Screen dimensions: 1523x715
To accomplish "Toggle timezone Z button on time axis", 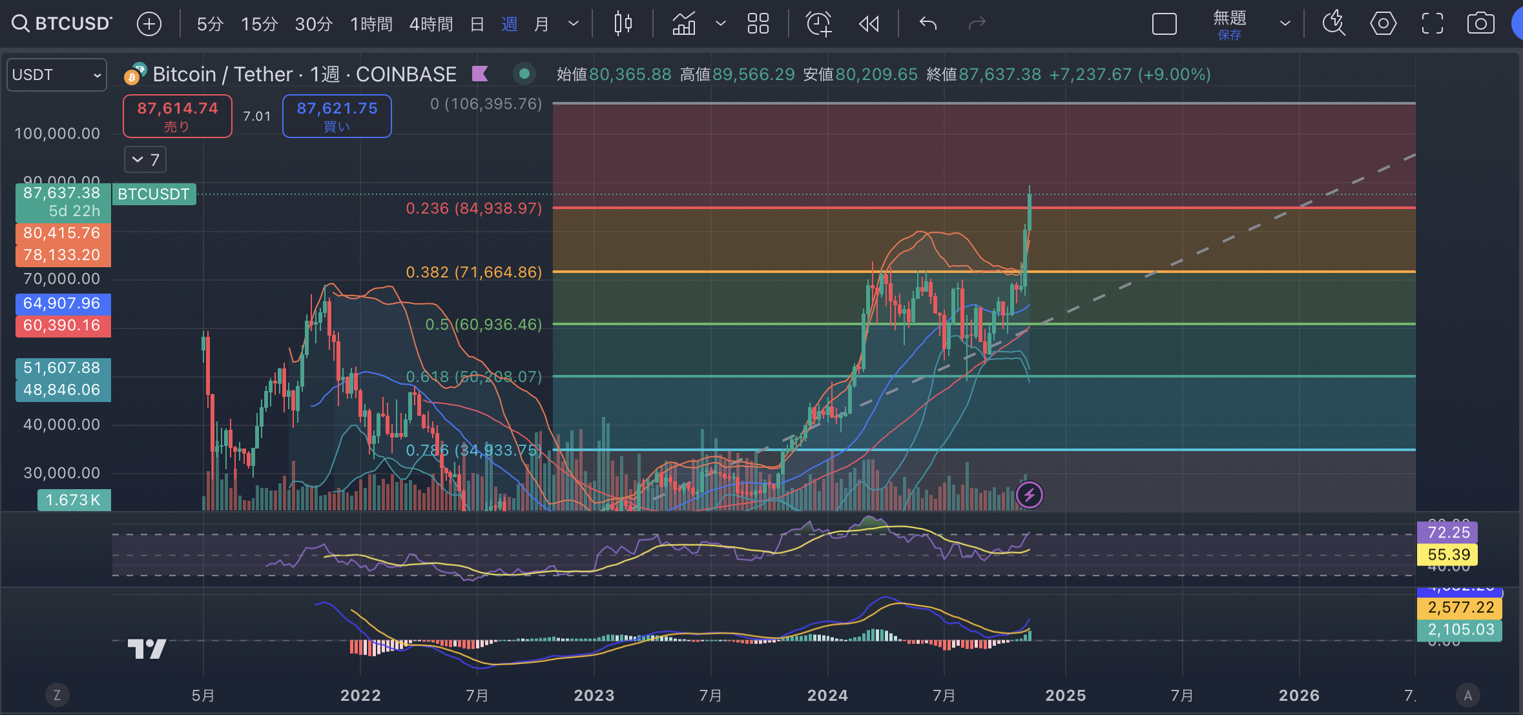I will [x=57, y=695].
